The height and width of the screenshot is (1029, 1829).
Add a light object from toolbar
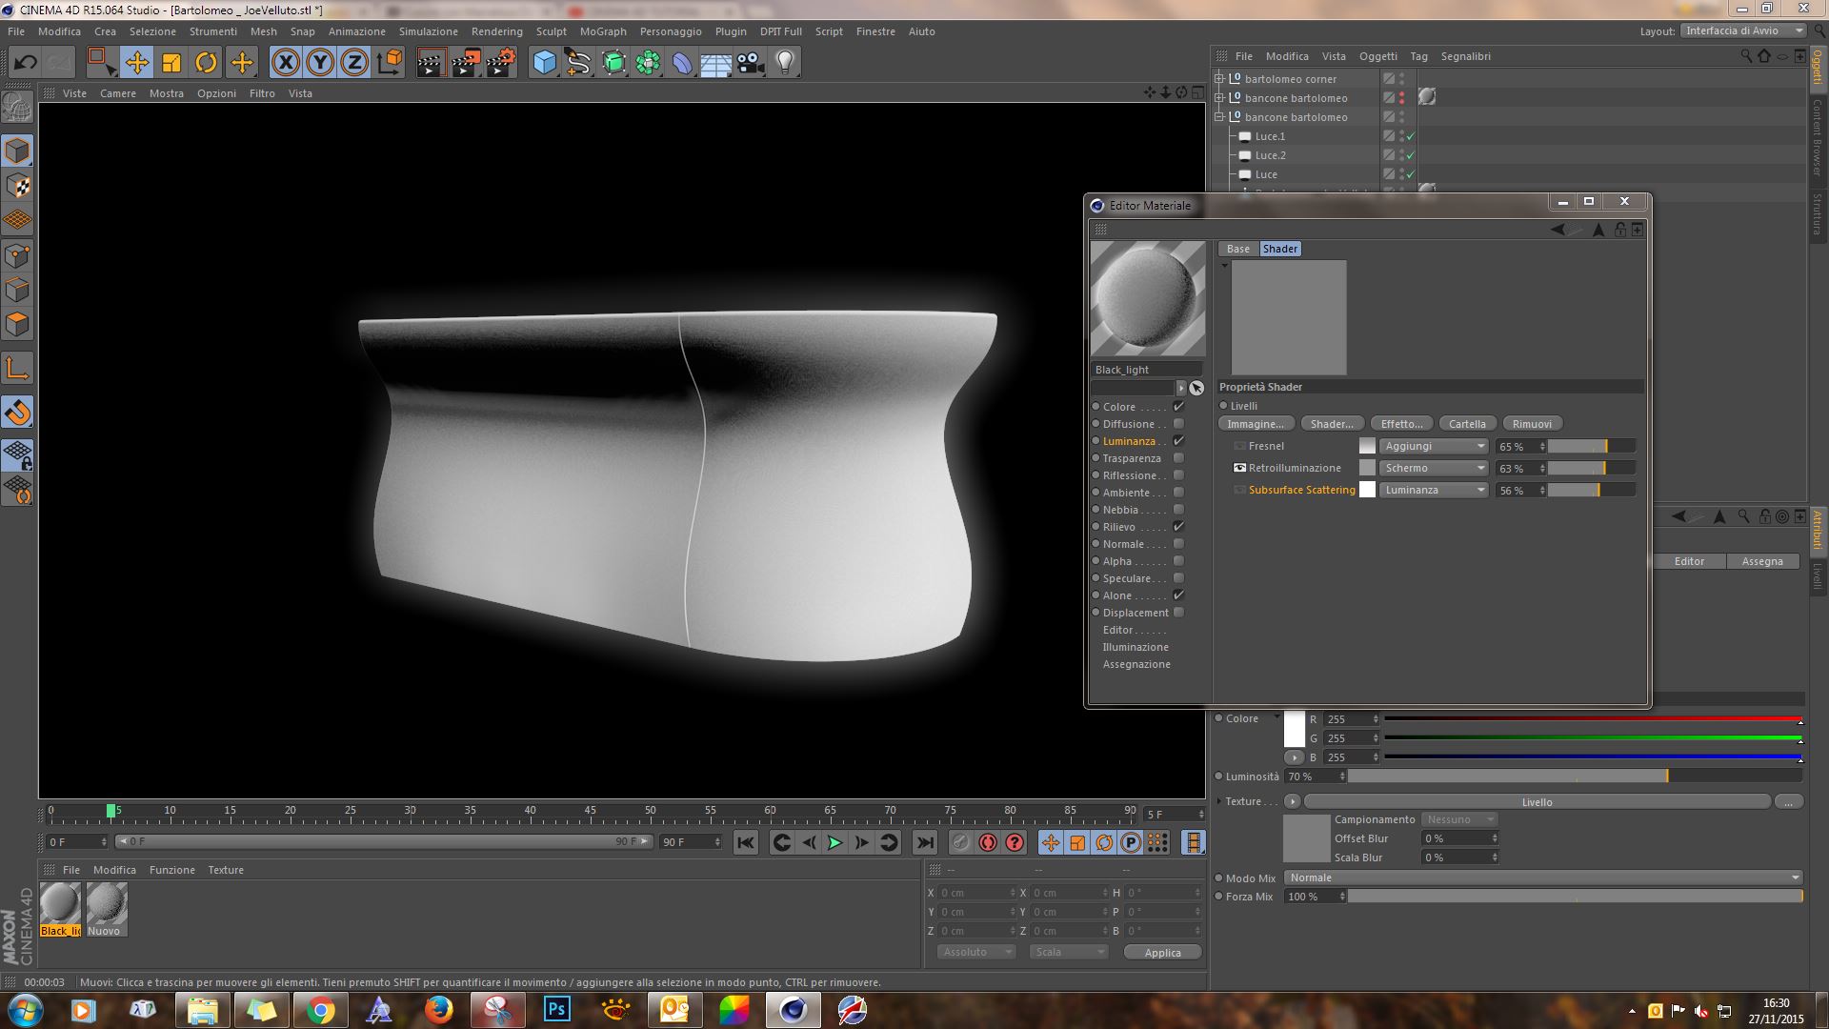[x=785, y=63]
